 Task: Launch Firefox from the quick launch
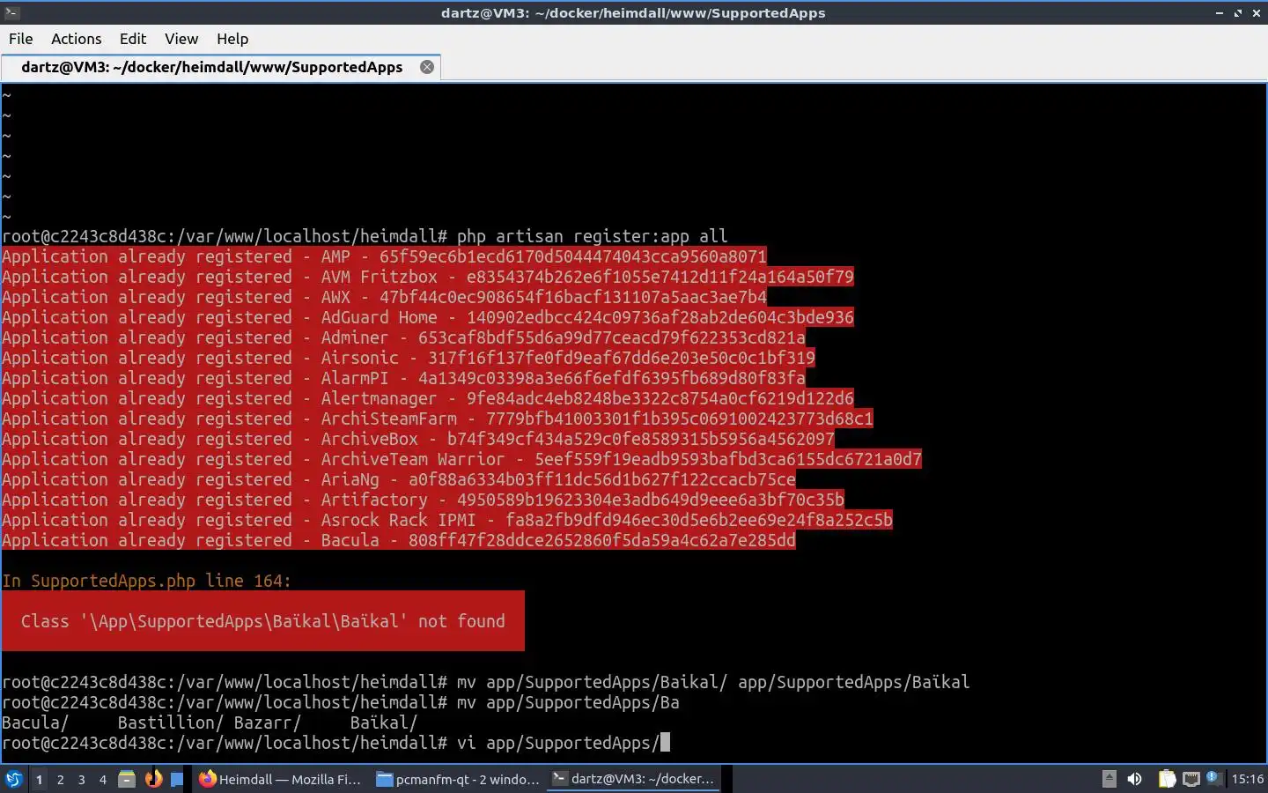(x=153, y=779)
